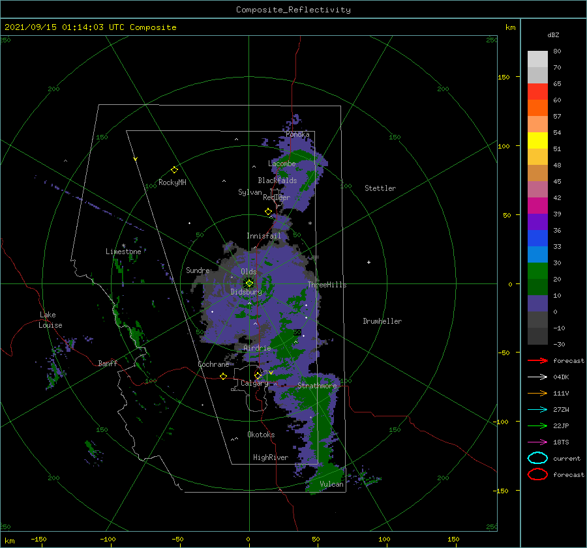Click the Ponoka city label
This screenshot has height=548, width=587.
[297, 134]
